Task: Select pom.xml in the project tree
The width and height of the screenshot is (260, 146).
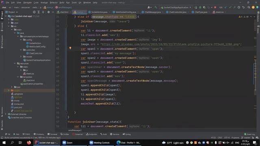Action: point(18,107)
